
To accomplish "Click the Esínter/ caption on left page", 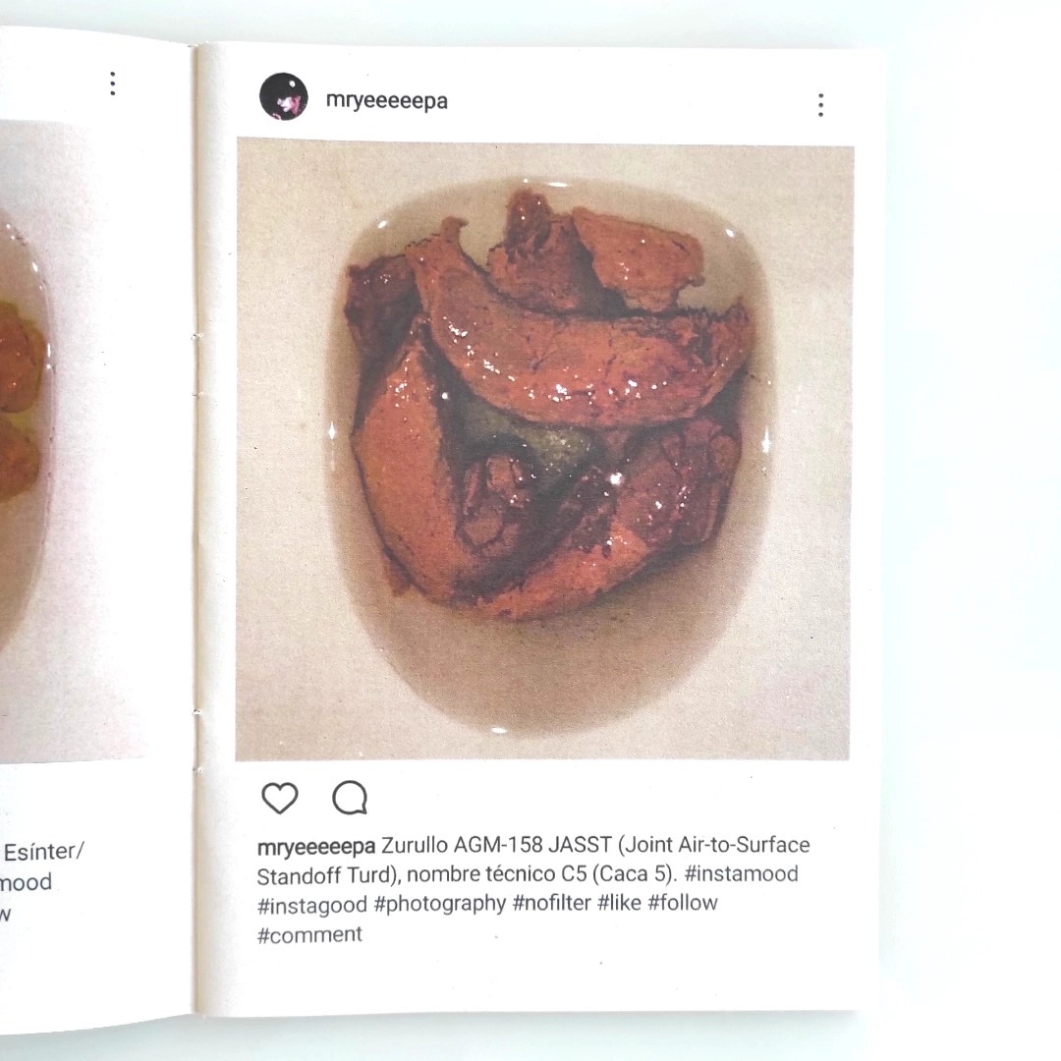I will [43, 851].
